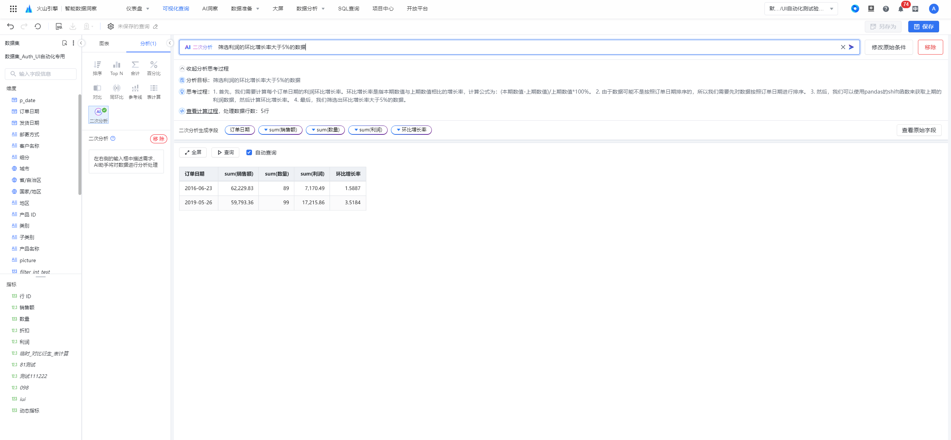Go to AI洞察 menu

210,9
